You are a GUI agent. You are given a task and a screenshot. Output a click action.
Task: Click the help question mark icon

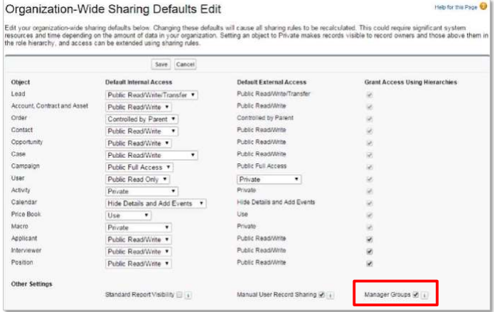485,7
